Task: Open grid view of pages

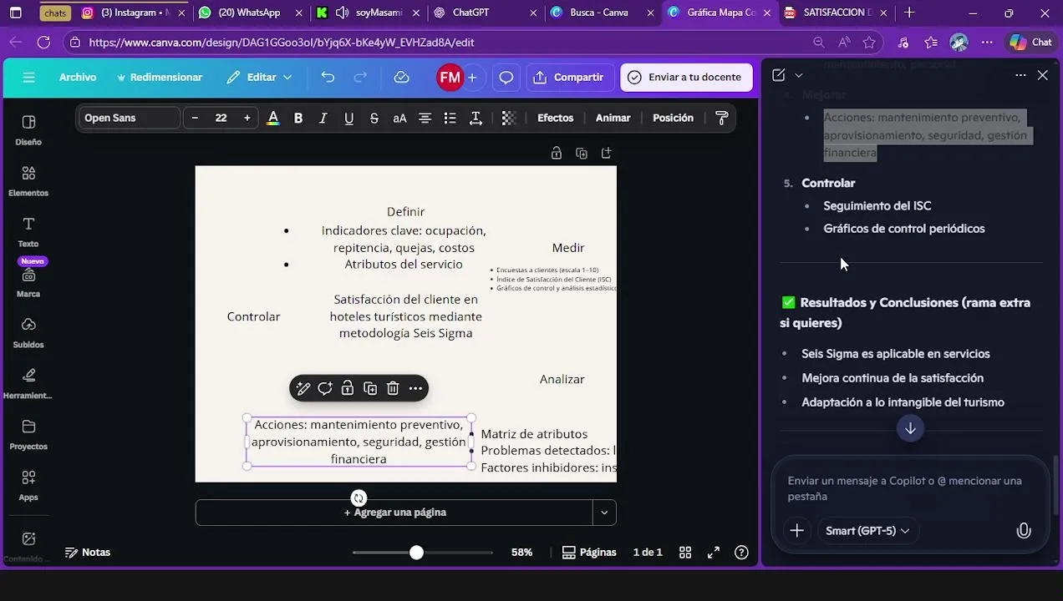Action: (685, 553)
